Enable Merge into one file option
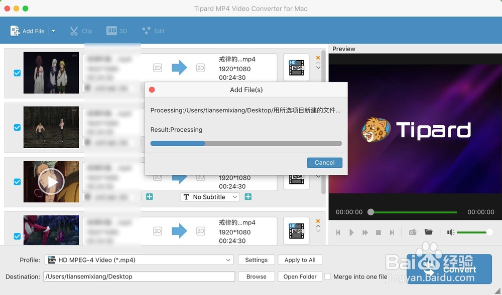This screenshot has width=502, height=295. pos(327,276)
